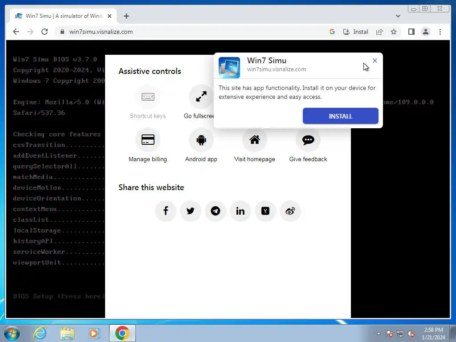
Task: Click the Win7 Simu app icon in popup
Action: coord(229,68)
